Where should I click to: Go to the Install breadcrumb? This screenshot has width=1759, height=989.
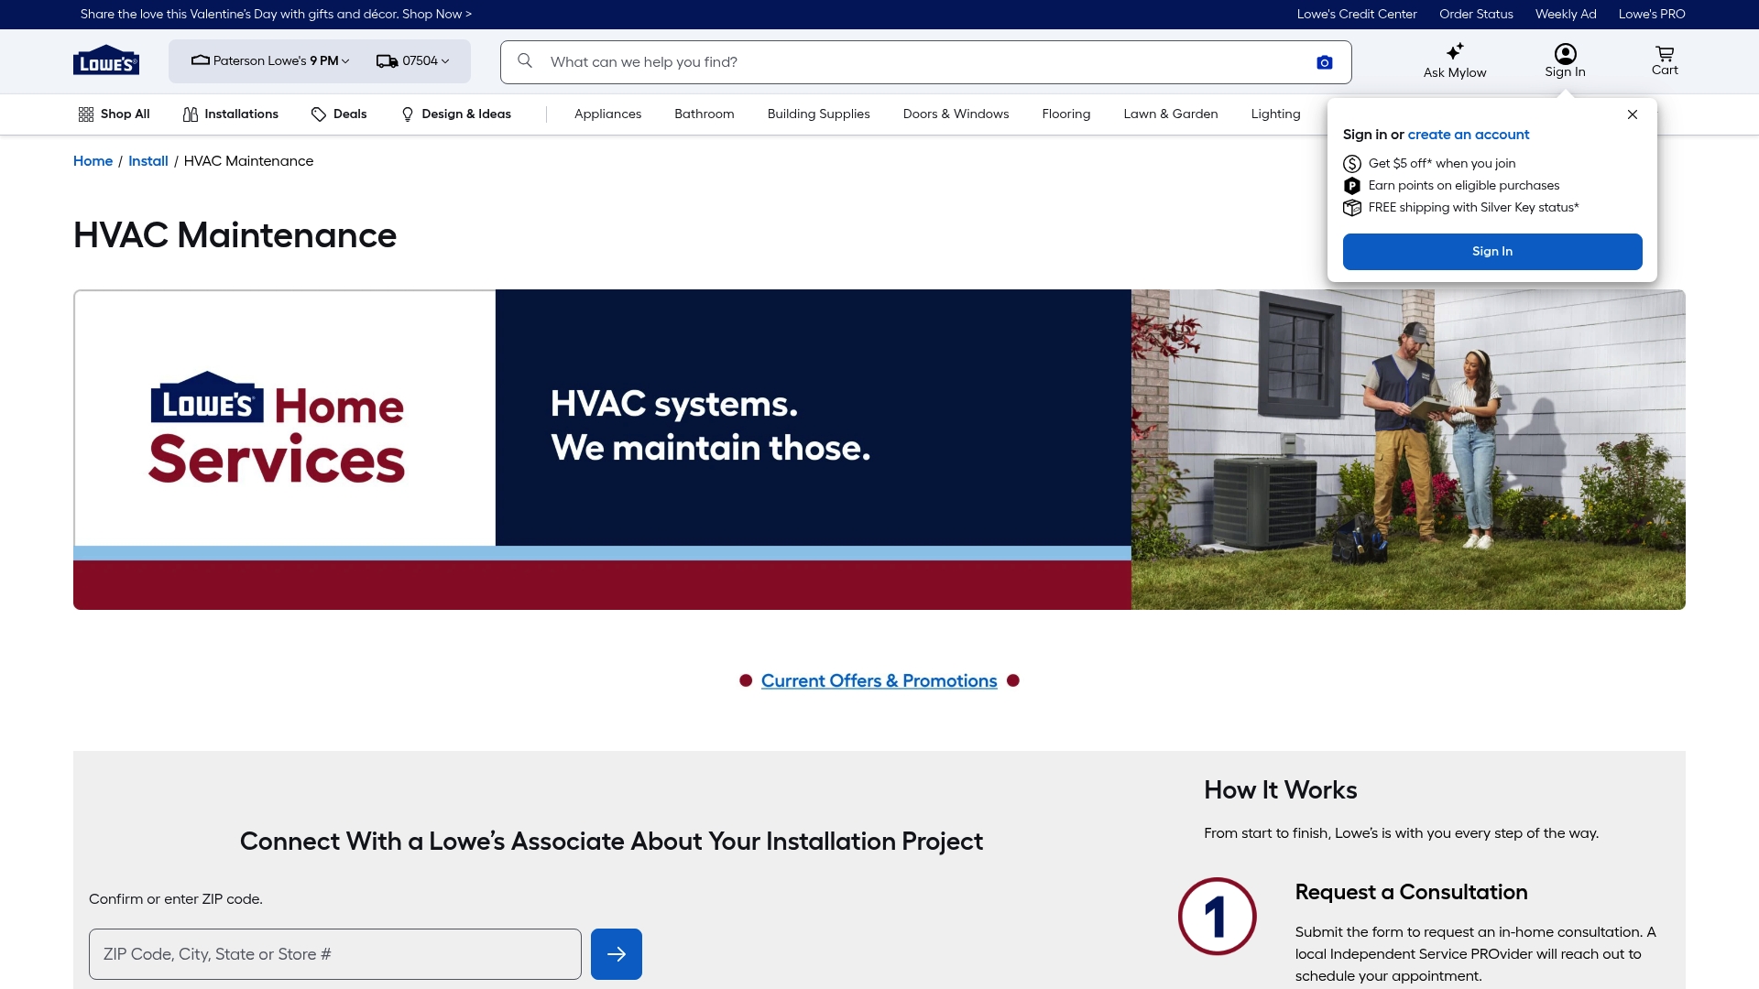pos(148,161)
